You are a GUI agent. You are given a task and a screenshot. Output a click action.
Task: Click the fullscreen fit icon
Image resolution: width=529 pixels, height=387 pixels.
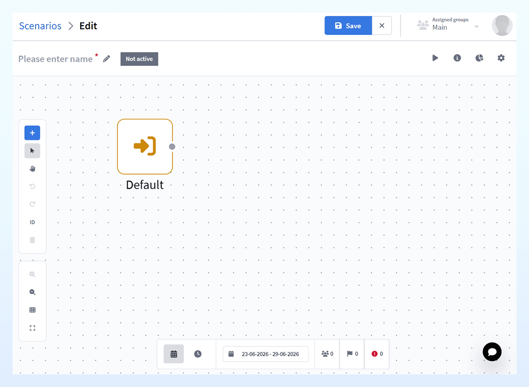tap(32, 328)
